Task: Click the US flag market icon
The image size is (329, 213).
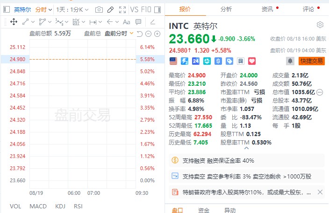Action: (x=173, y=61)
